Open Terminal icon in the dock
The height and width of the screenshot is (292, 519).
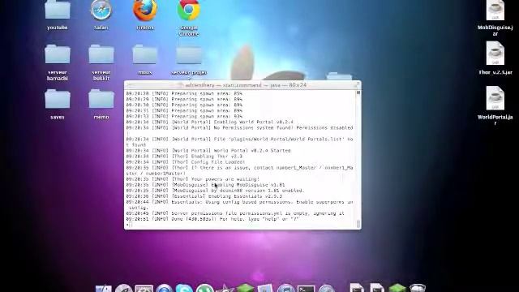tap(306, 288)
